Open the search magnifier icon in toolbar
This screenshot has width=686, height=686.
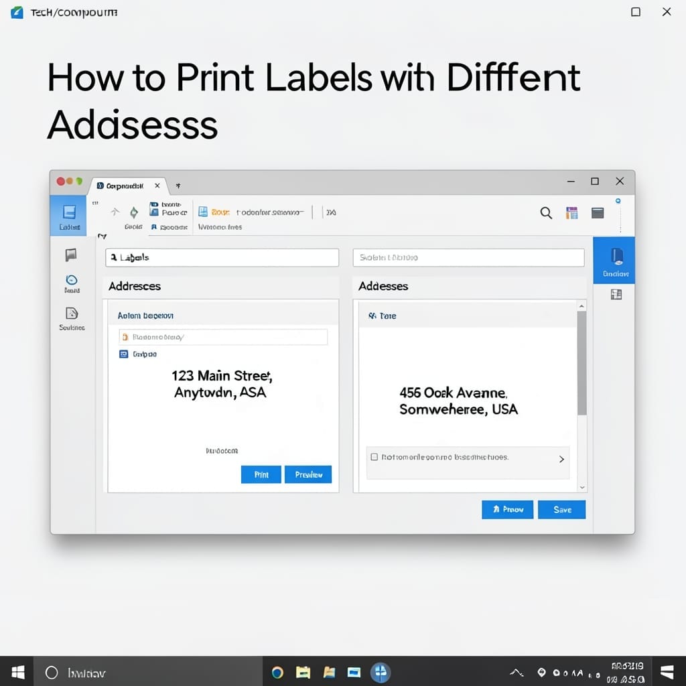click(546, 213)
